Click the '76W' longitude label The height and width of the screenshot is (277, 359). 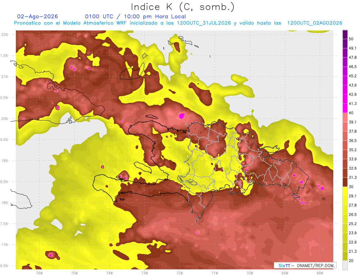(39, 273)
